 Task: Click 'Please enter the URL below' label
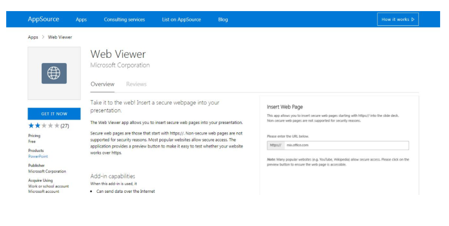coord(288,136)
